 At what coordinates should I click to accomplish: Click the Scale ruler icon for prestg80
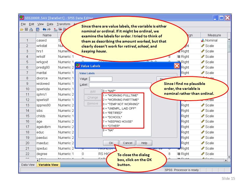203,68
